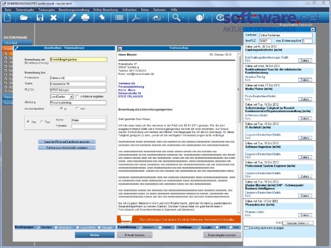Click the share arrow toolbar icon
Screen dimensions: 331x248
(157, 18)
